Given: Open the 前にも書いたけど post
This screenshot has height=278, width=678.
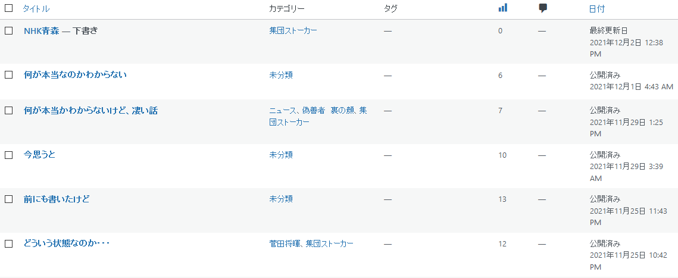Looking at the screenshot, I should tap(57, 199).
